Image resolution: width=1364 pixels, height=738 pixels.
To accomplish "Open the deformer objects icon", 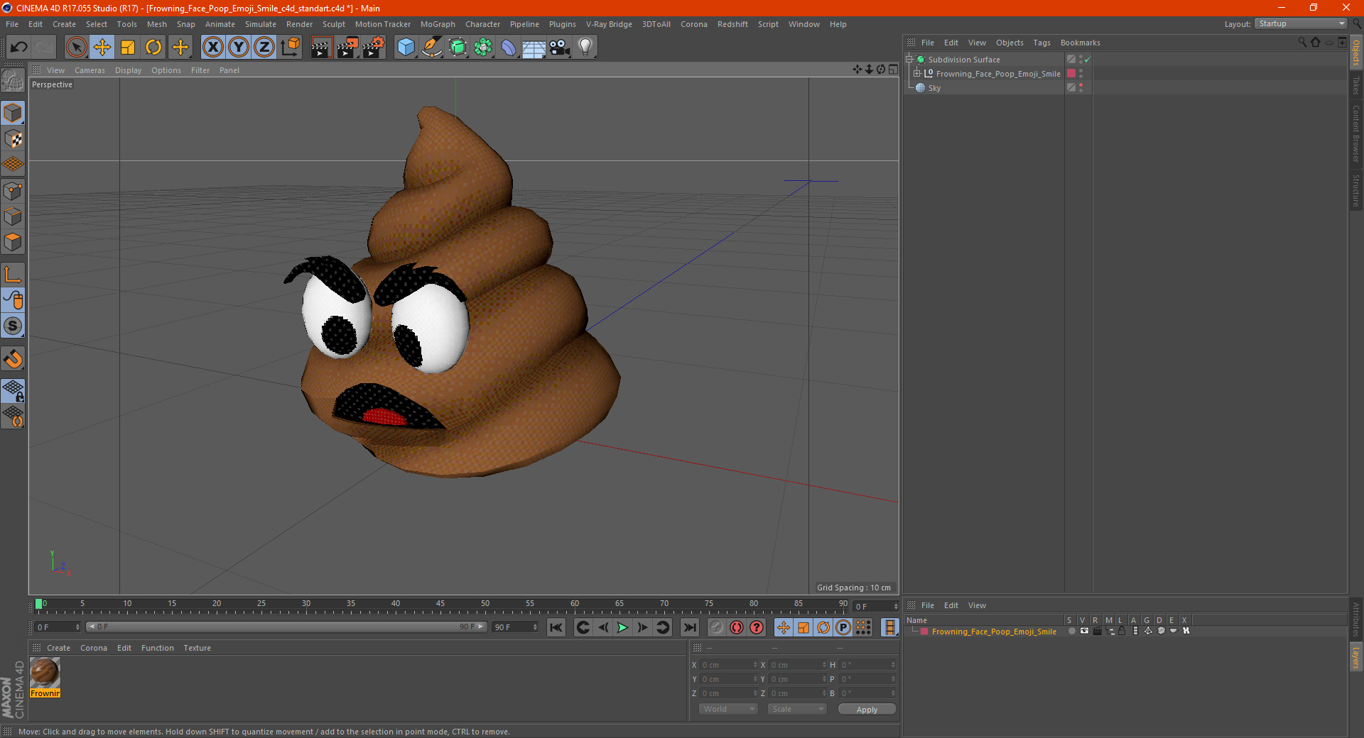I will click(509, 48).
